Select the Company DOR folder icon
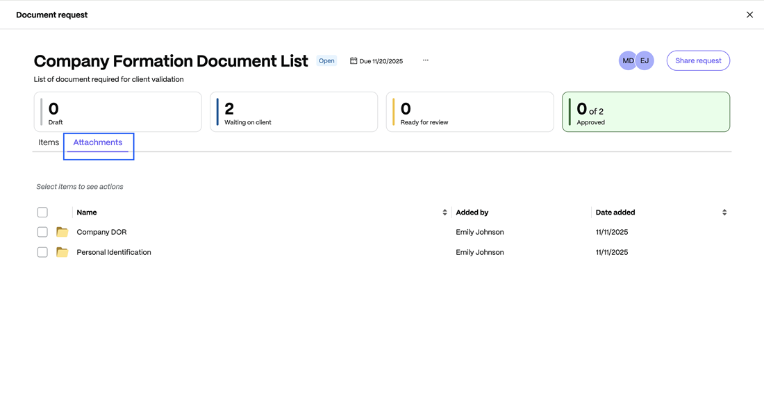 click(62, 231)
